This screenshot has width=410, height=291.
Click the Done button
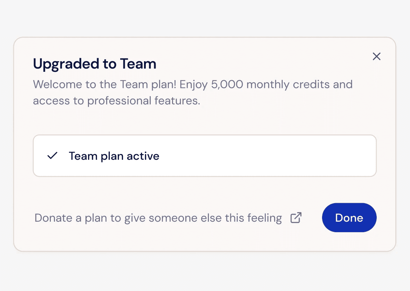(x=349, y=217)
